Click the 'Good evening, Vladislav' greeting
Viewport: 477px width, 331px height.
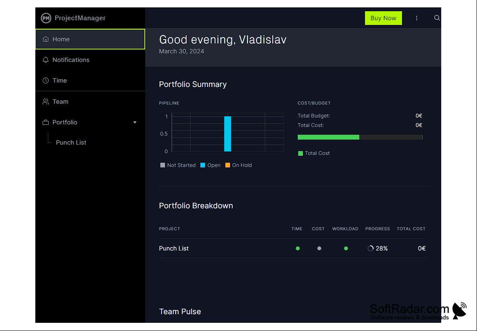point(223,40)
